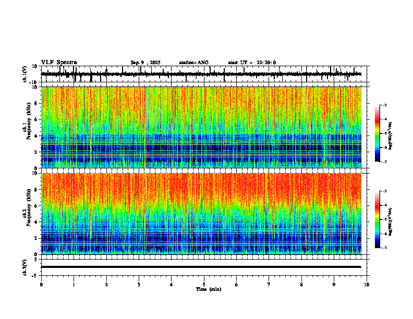413x319 pixels.
Task: Click time axis tick label '8'
Action: tap(301, 285)
